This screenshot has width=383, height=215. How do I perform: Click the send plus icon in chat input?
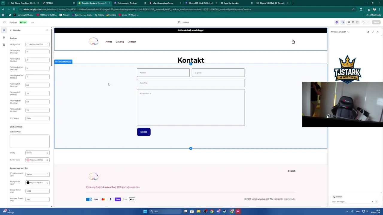pos(373,202)
